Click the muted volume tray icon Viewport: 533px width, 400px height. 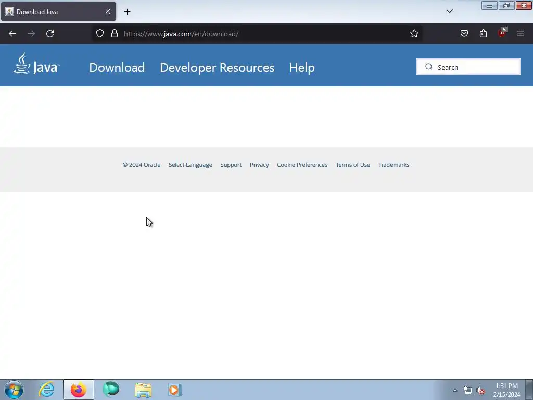click(480, 390)
